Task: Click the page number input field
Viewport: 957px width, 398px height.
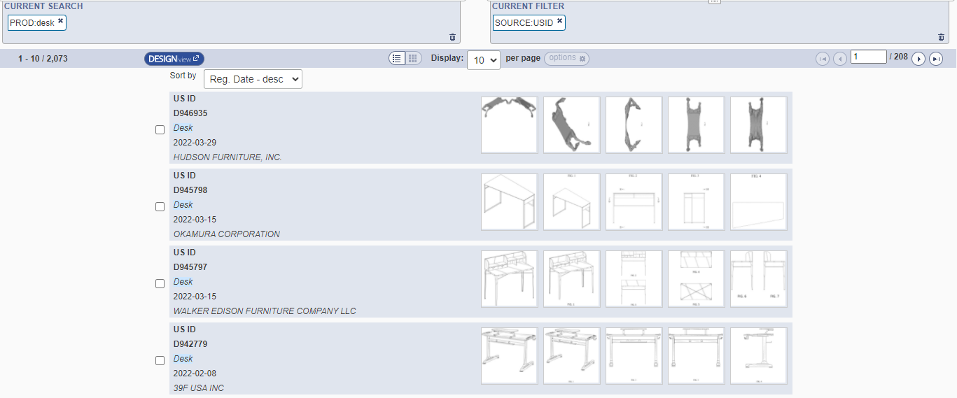Action: point(868,57)
